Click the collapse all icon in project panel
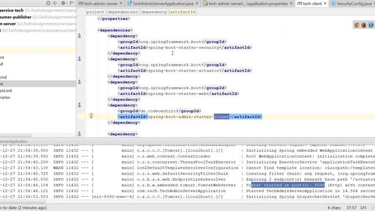Screen dimensions: 375x211 [x=54, y=3]
